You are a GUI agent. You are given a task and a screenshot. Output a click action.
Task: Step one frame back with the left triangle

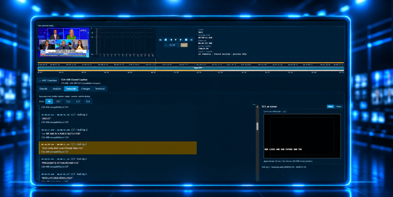click(x=171, y=40)
